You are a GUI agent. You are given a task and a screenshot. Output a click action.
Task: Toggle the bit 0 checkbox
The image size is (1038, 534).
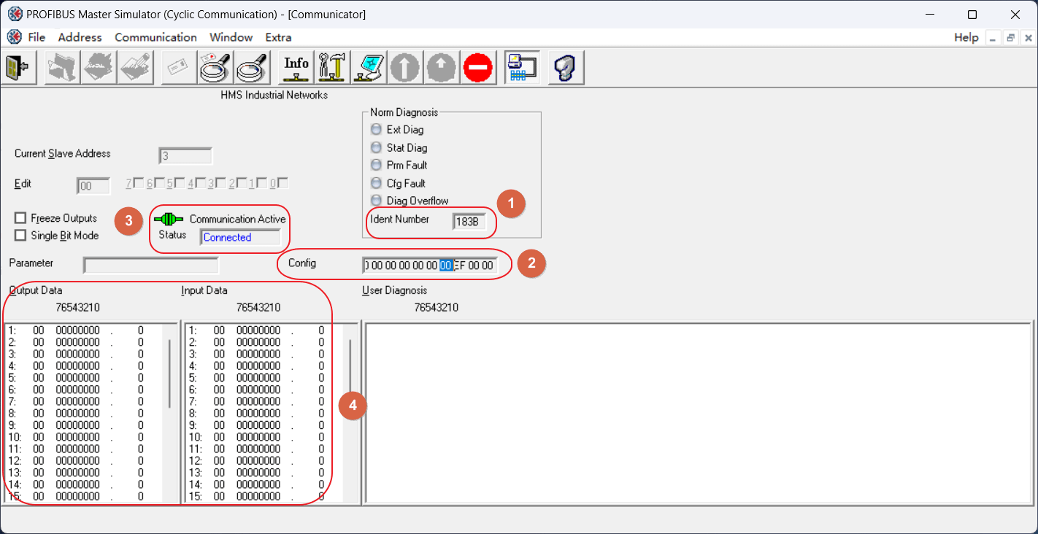pos(283,182)
